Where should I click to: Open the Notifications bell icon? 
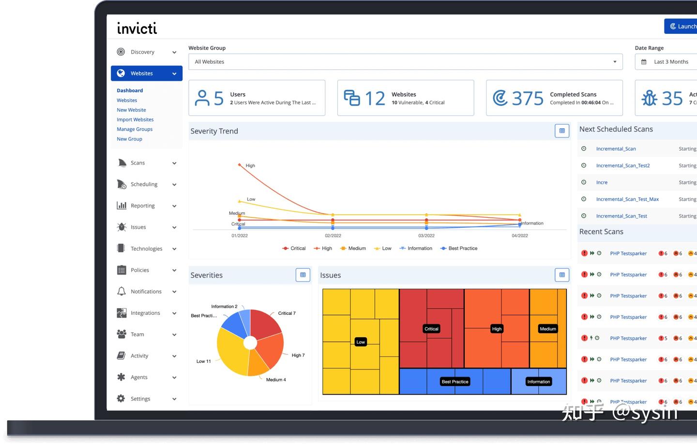(x=121, y=291)
